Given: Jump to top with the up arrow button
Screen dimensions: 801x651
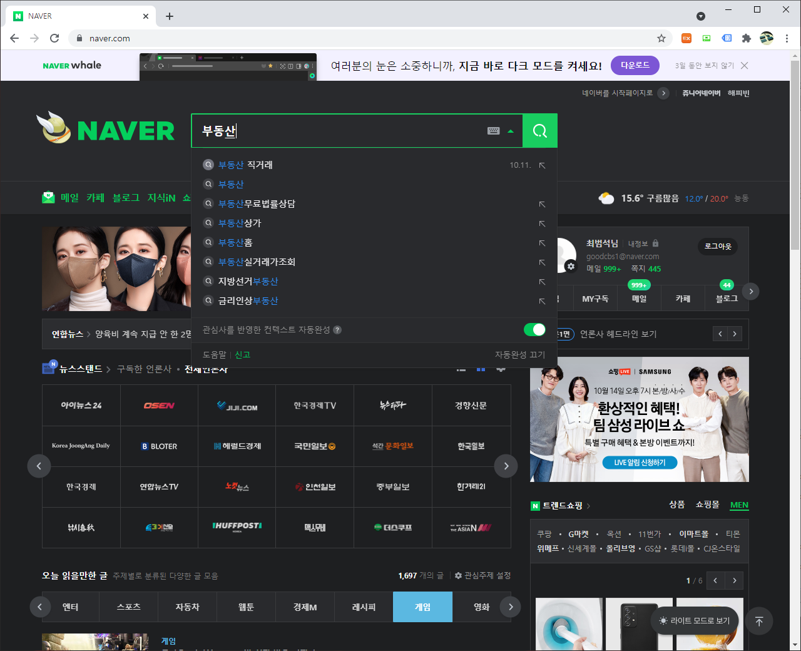Looking at the screenshot, I should coord(759,621).
